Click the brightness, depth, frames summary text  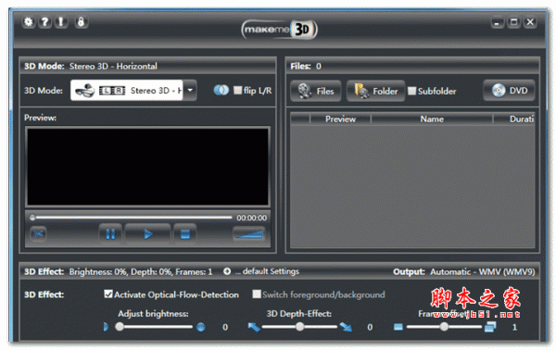141,271
